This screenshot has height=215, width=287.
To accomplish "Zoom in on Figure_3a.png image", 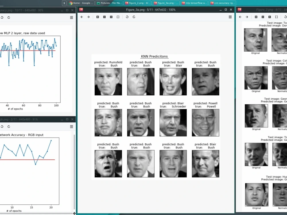I will [x=98, y=17].
